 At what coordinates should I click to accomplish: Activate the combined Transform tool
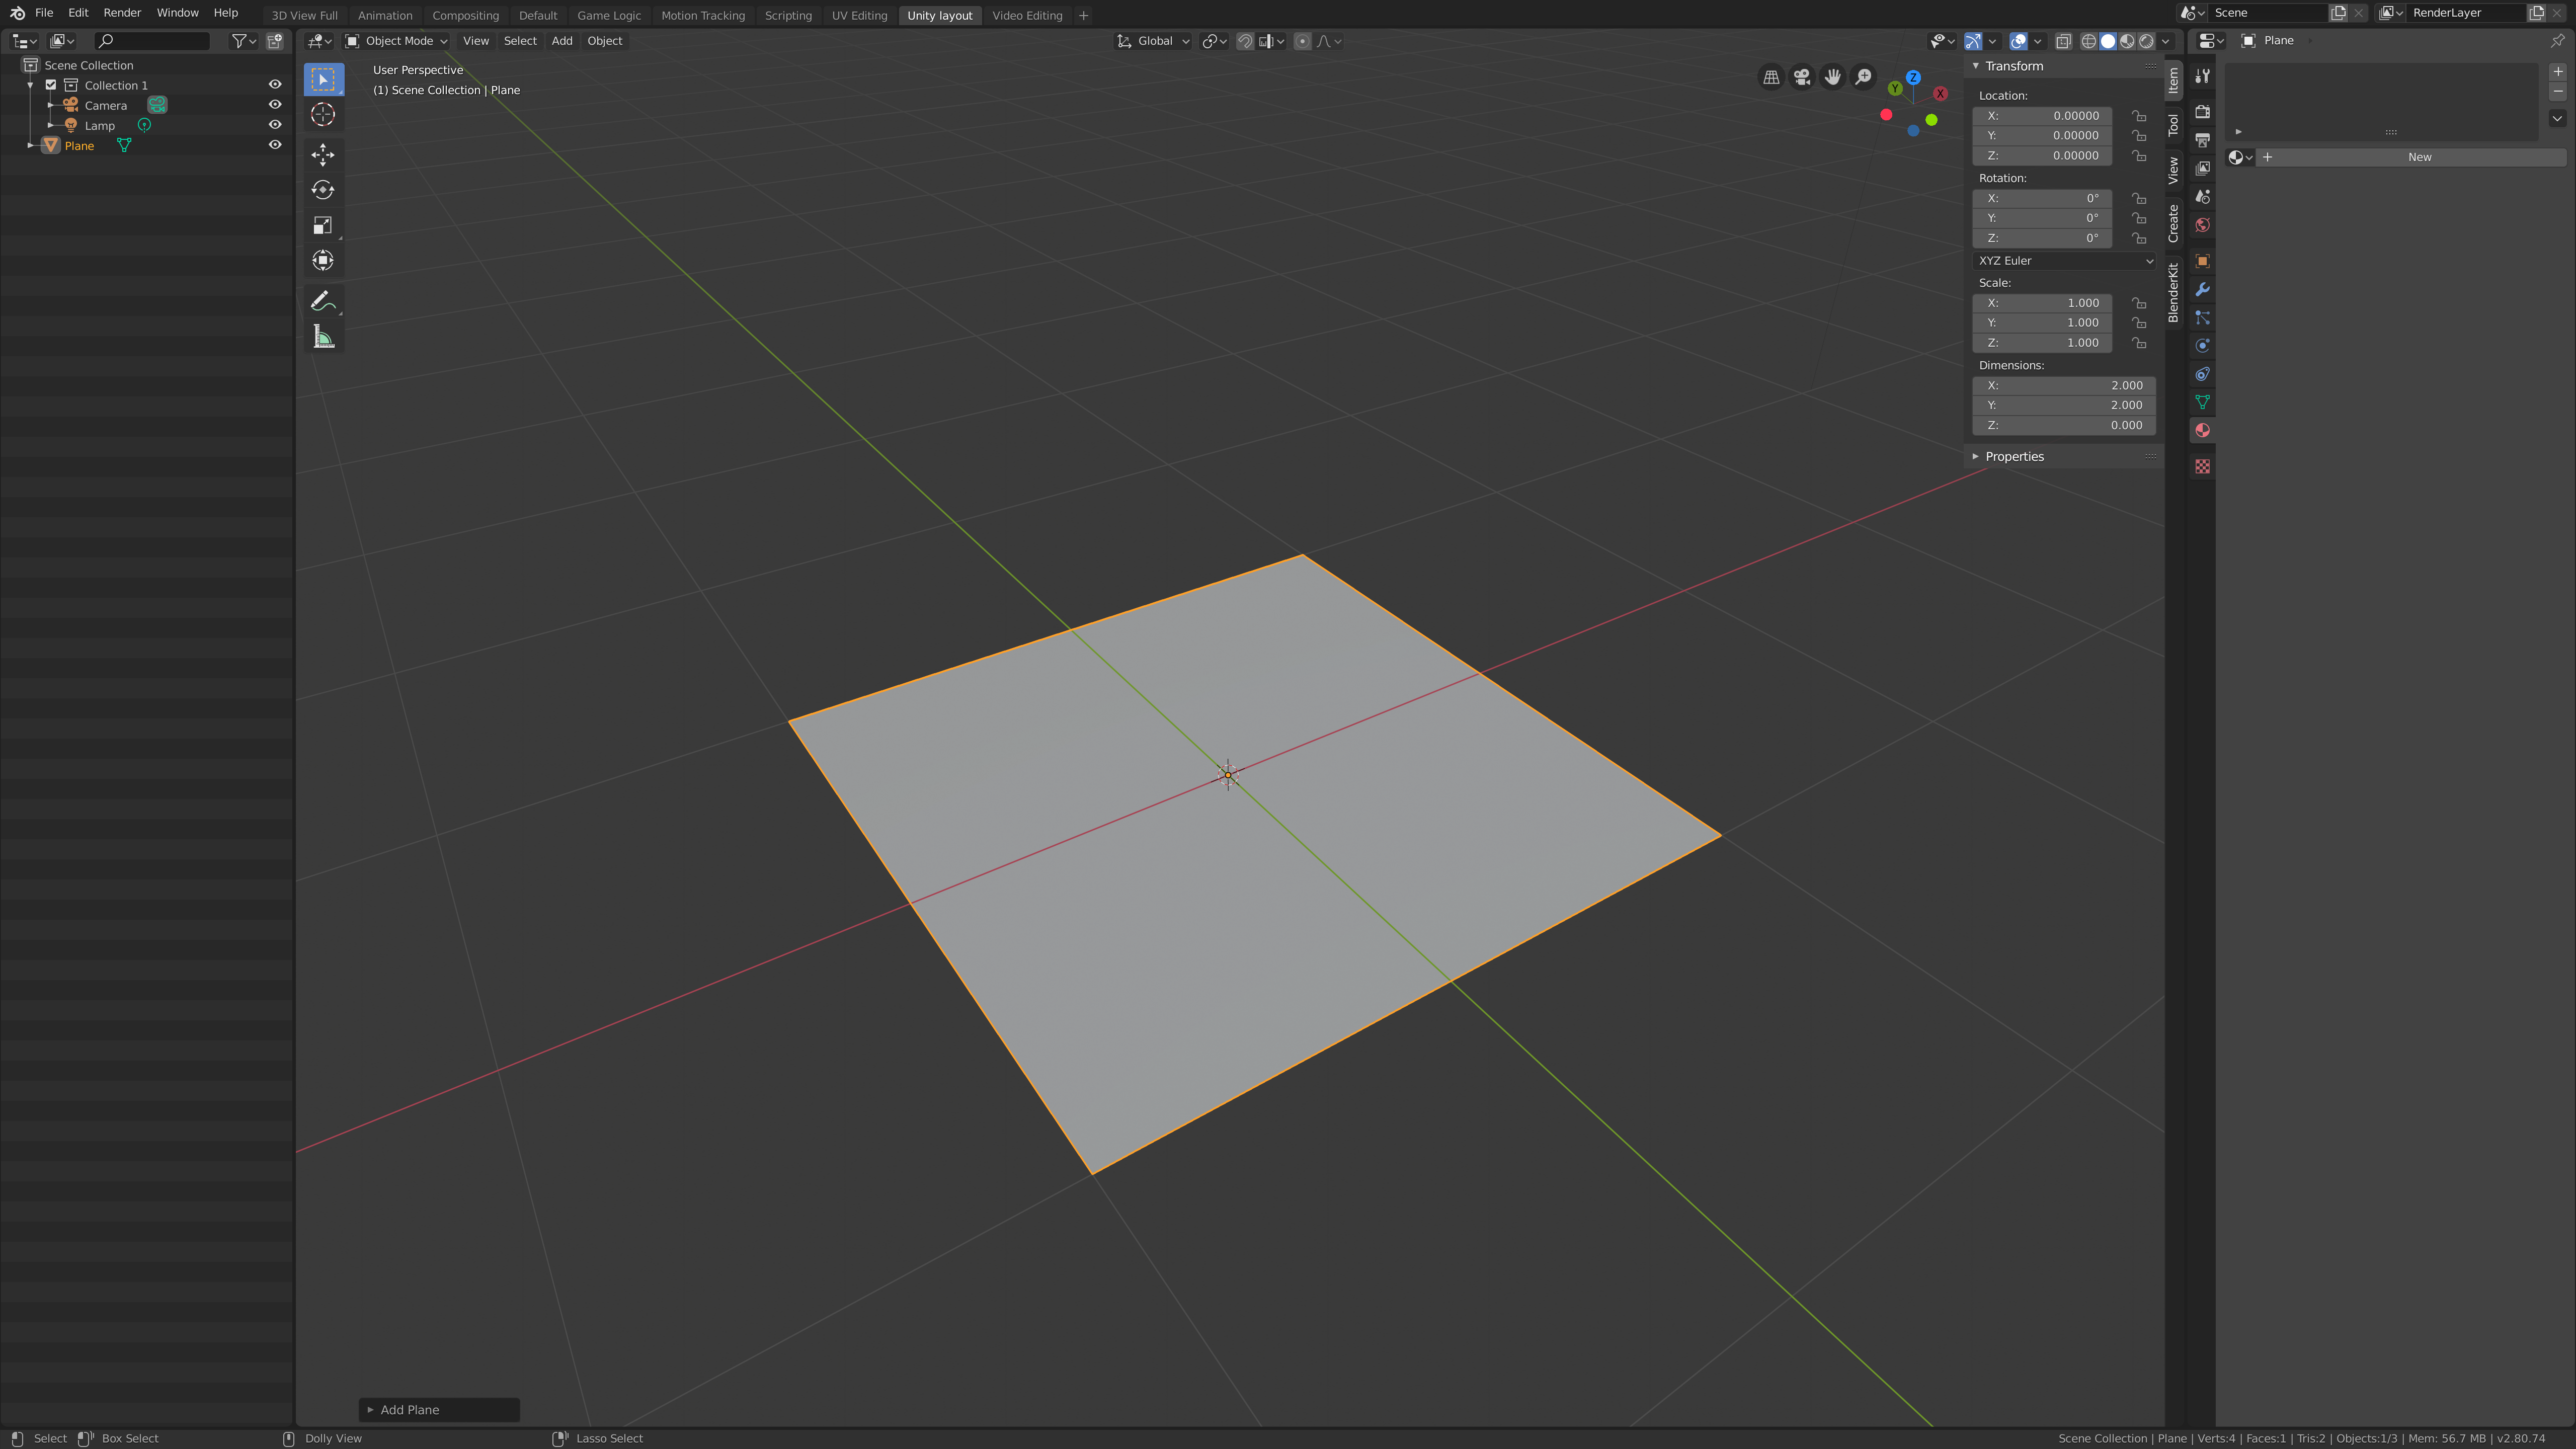(323, 261)
